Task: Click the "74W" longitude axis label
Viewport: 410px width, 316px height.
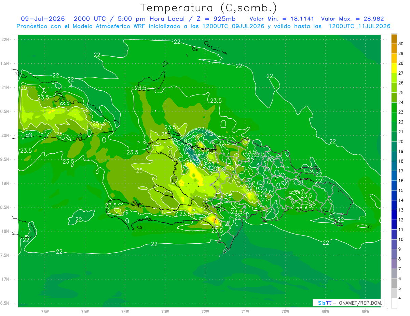Action: point(125,312)
